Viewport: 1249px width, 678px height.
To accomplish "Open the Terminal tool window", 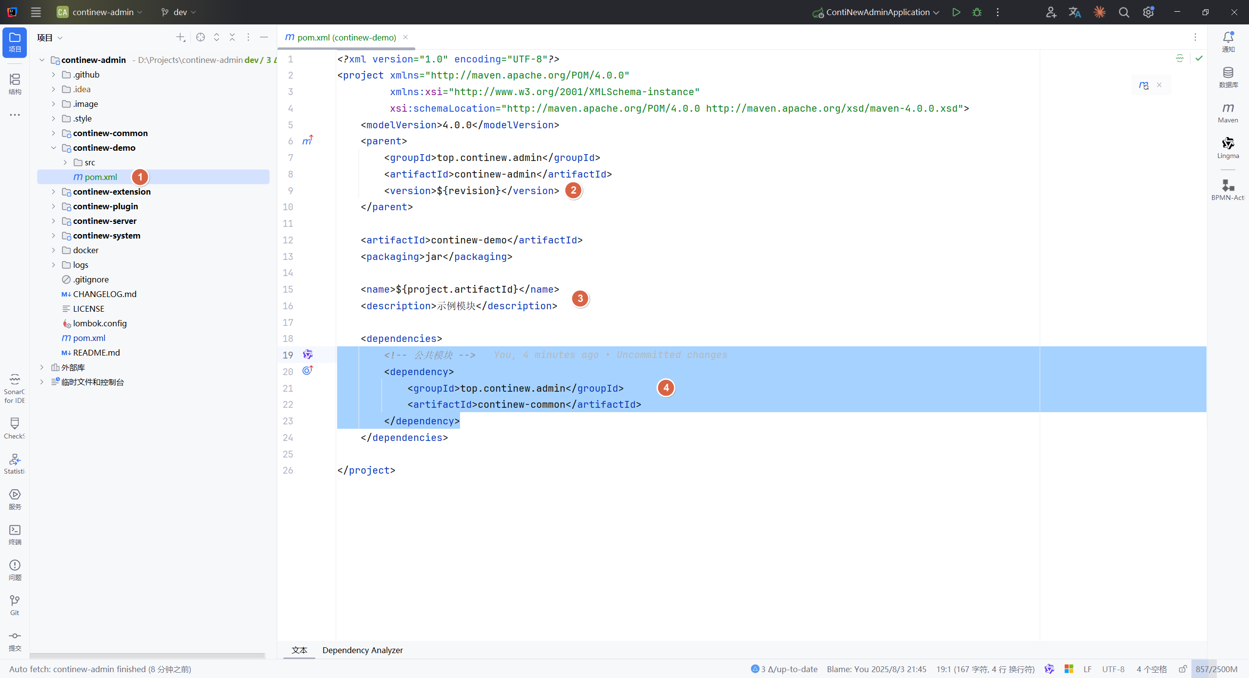I will pos(15,535).
